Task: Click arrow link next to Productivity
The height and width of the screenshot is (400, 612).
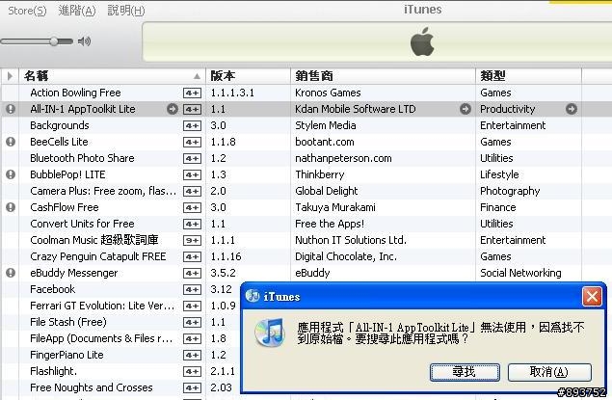Action: (x=571, y=109)
